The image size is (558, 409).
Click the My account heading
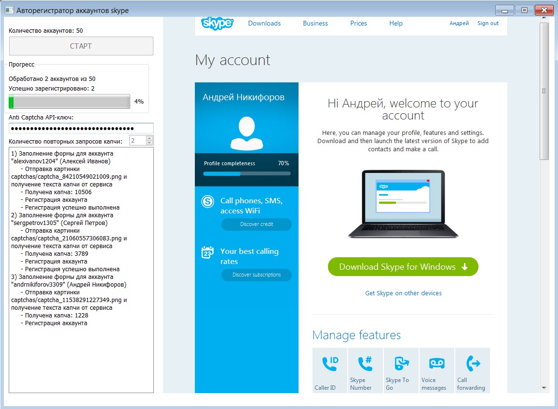(233, 60)
